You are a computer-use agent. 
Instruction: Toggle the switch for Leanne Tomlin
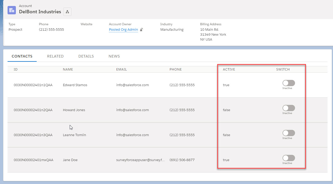(289, 133)
